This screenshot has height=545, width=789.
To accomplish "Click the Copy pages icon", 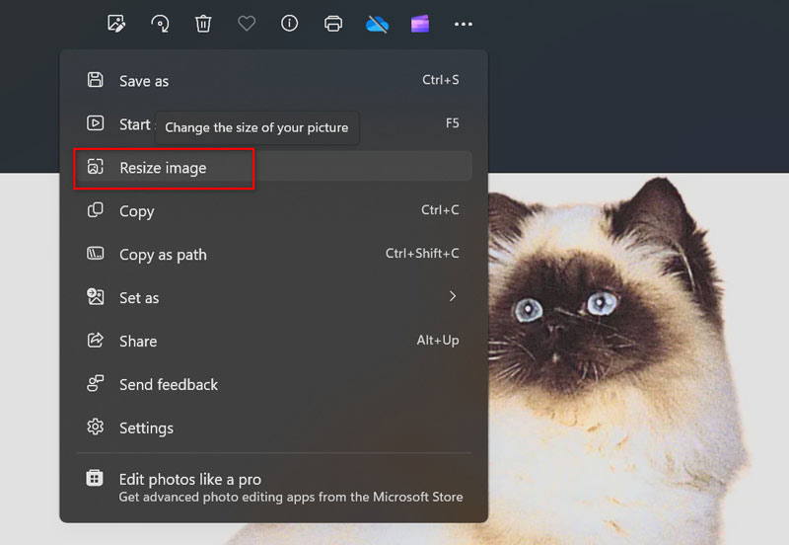I will (95, 209).
